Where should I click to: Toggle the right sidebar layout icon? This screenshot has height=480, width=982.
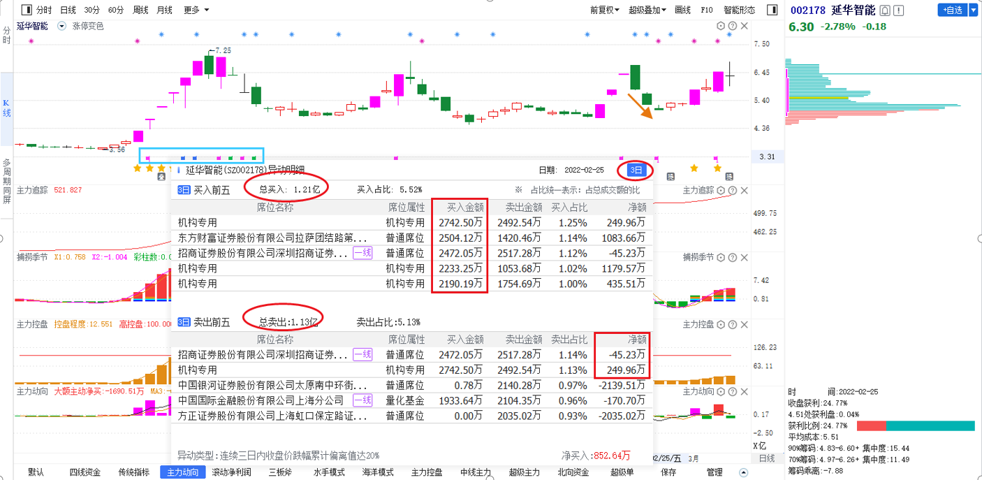pos(772,10)
